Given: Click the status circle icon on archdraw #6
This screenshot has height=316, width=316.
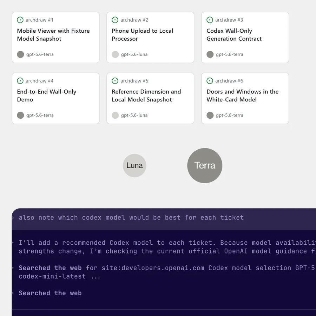Looking at the screenshot, I should pyautogui.click(x=210, y=81).
